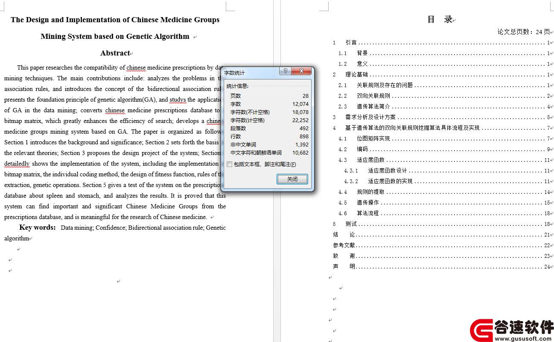Screen dimensions: 554x342
Task: Click the Abstract heading
Action: click(115, 53)
